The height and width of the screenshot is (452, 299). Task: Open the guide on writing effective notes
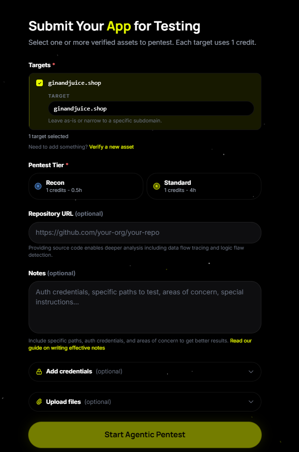click(x=140, y=344)
